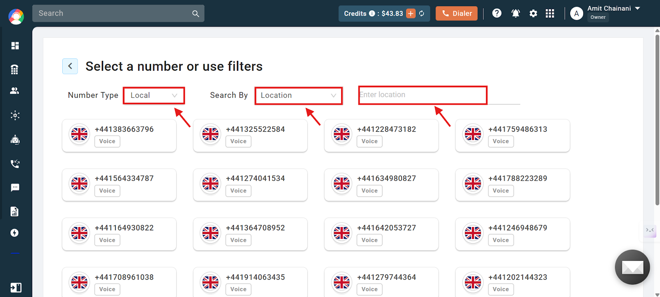Open the call logs icon in sidebar
Screen dimensions: 660x297
click(x=15, y=164)
